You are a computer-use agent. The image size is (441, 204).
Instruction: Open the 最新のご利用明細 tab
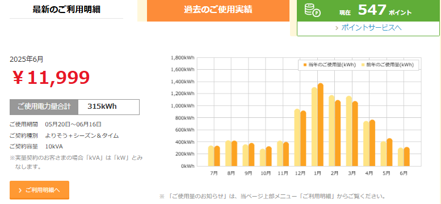point(66,10)
